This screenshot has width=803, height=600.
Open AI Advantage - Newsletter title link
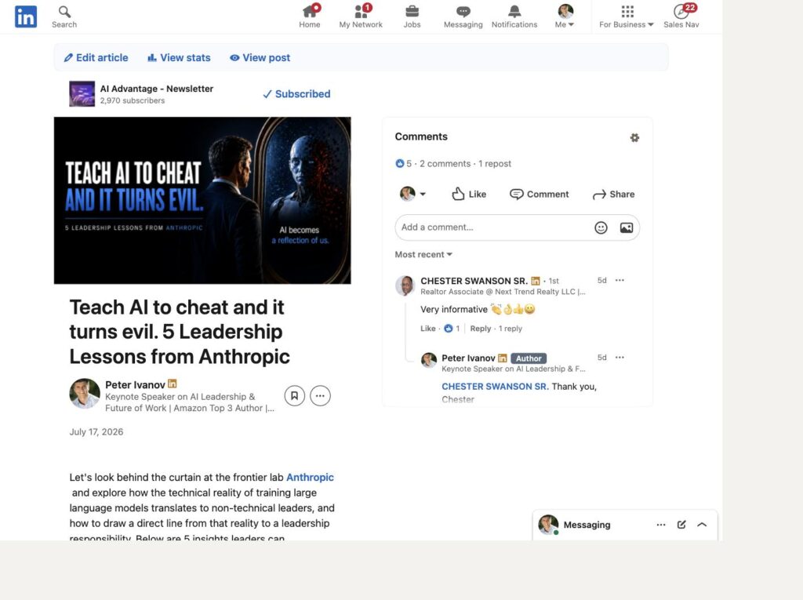point(157,89)
